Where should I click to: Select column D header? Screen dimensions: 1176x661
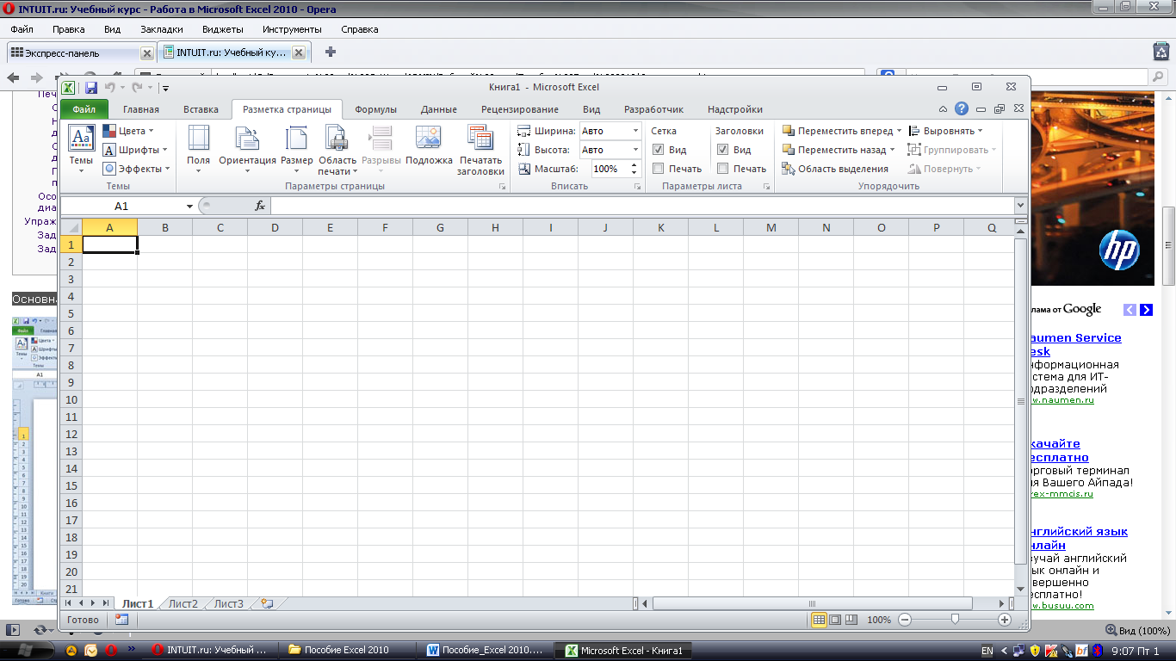pos(275,227)
